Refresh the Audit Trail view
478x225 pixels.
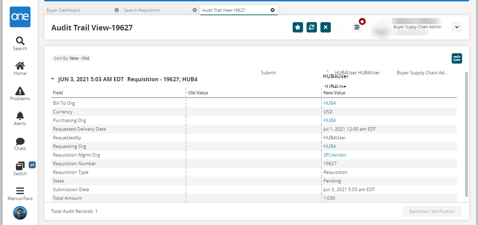(312, 27)
